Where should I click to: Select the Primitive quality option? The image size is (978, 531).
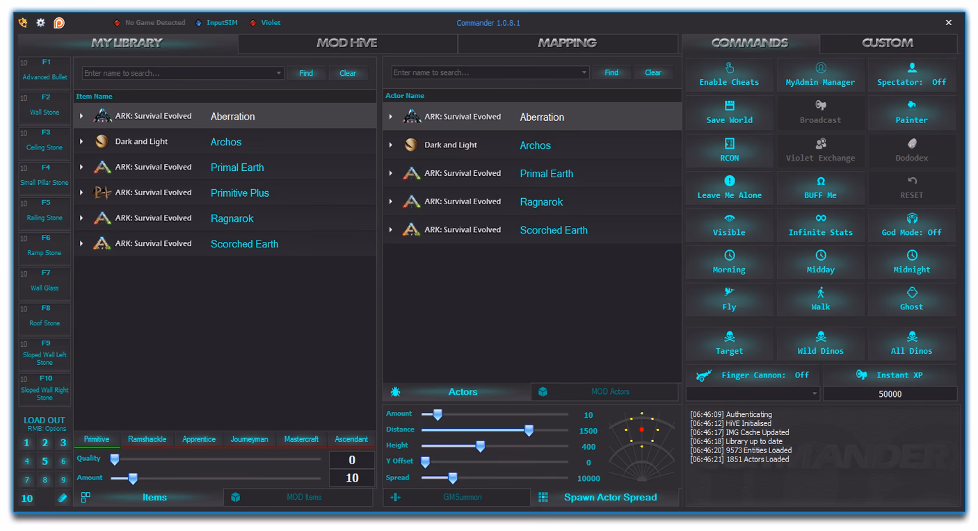[x=97, y=439]
